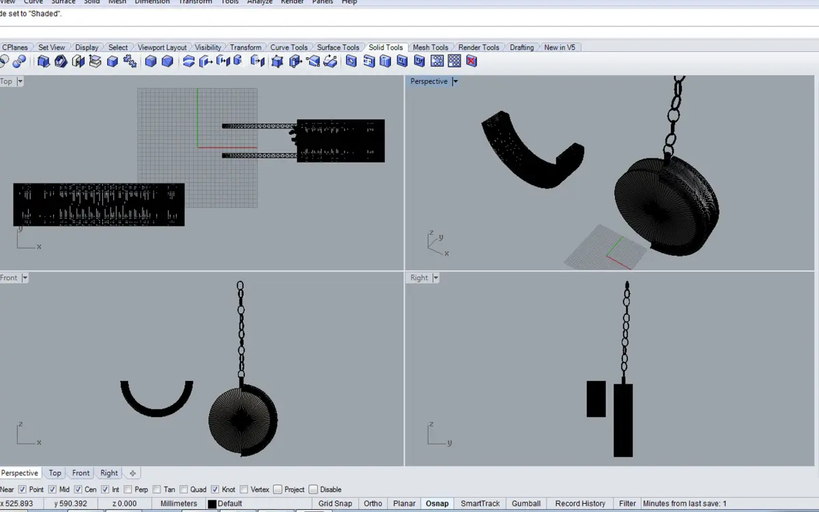Image resolution: width=819 pixels, height=512 pixels.
Task: Switch to the Curve Tools toolbar tab
Action: point(289,47)
